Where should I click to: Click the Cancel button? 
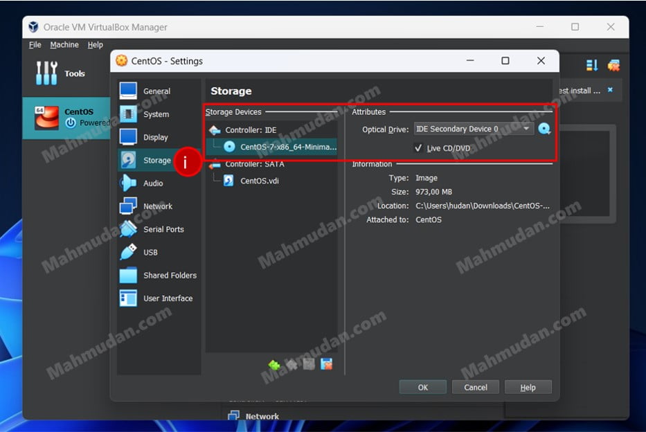click(476, 387)
